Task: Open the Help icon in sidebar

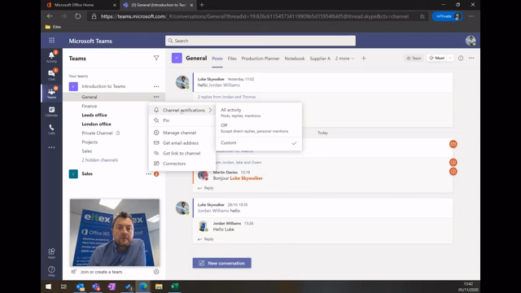Action: coord(51,271)
